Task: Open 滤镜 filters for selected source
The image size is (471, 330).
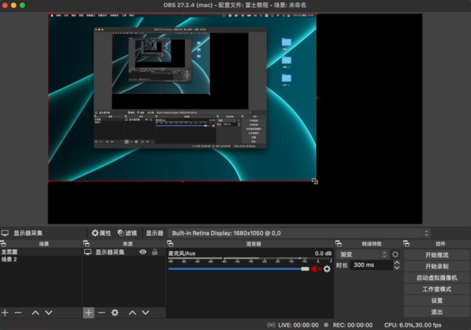Action: click(x=127, y=233)
